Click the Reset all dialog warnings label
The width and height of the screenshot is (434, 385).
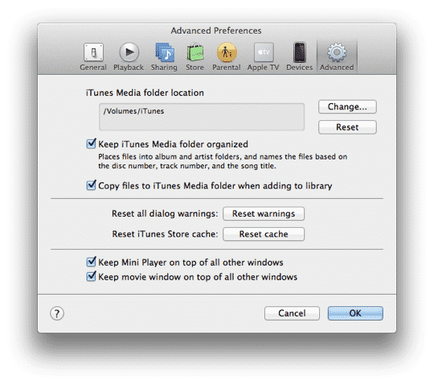165,213
